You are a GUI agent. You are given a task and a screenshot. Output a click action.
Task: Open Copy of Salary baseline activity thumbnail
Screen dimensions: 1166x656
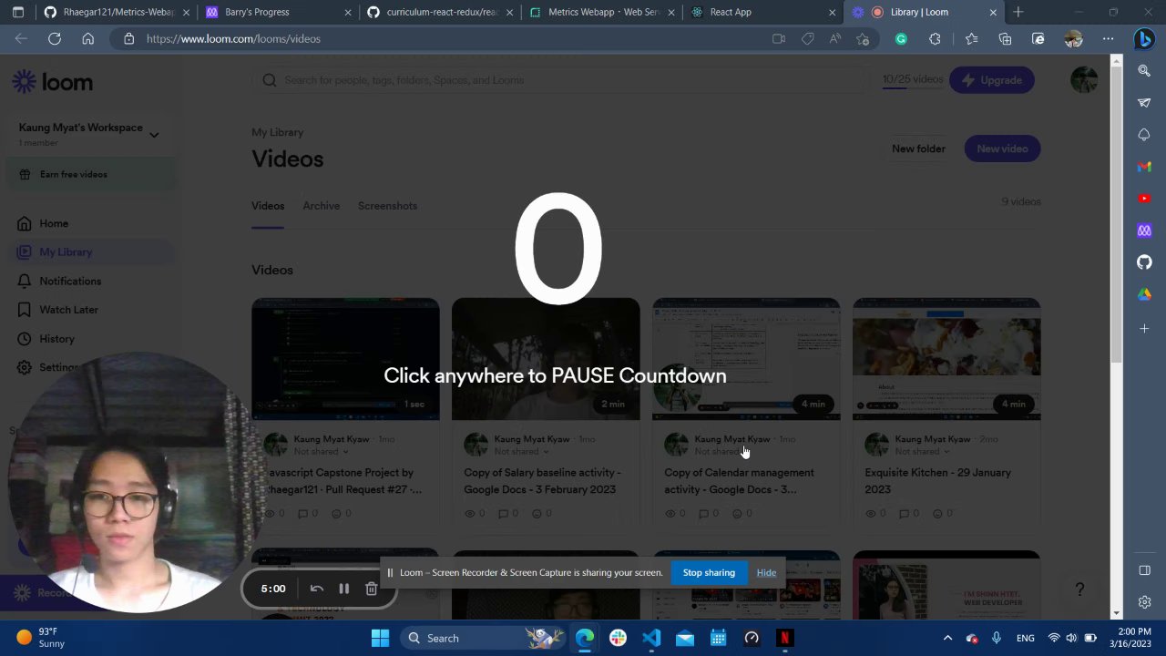(546, 359)
